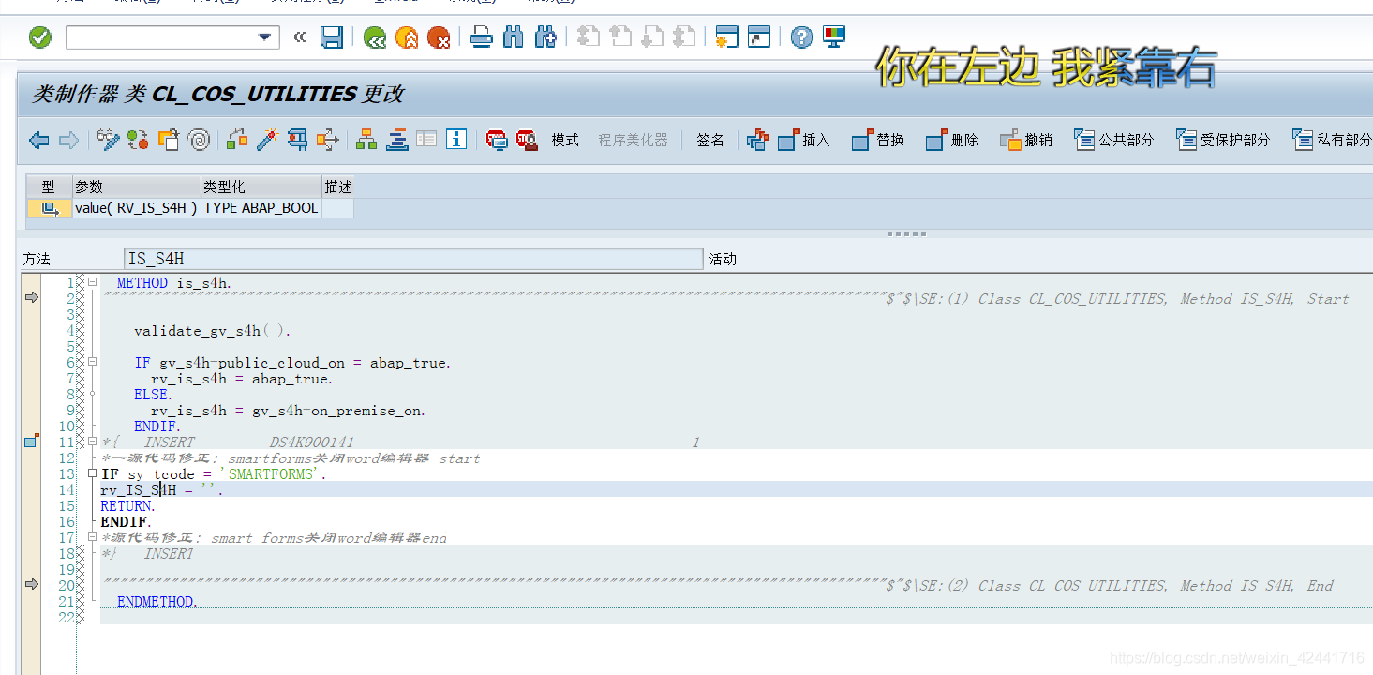Click the create shortcut icon
The image size is (1373, 675).
758,37
